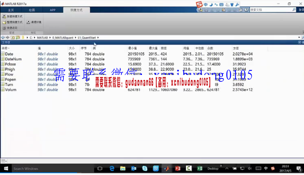This screenshot has height=175, width=304.
Task: Open the Camtasia icon on the taskbar
Action: 189,169
